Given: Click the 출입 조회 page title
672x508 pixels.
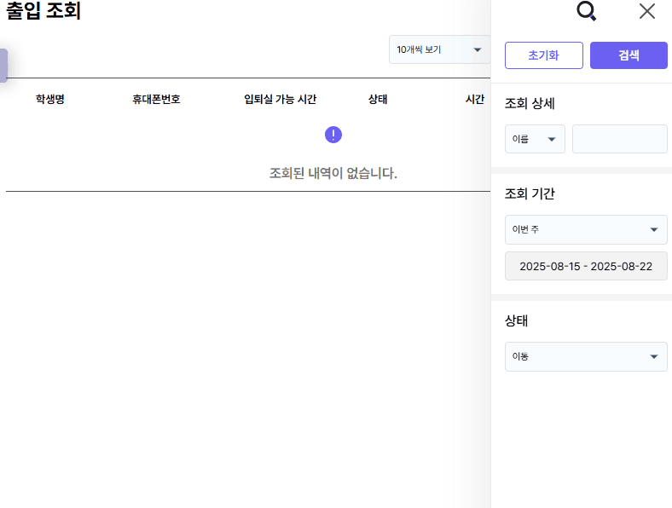Looking at the screenshot, I should point(43,12).
